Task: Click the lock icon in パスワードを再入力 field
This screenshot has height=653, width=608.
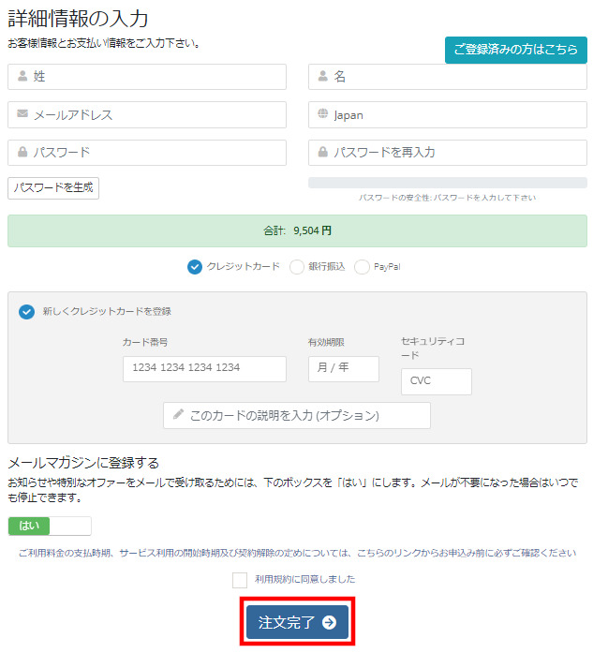Action: pyautogui.click(x=323, y=152)
